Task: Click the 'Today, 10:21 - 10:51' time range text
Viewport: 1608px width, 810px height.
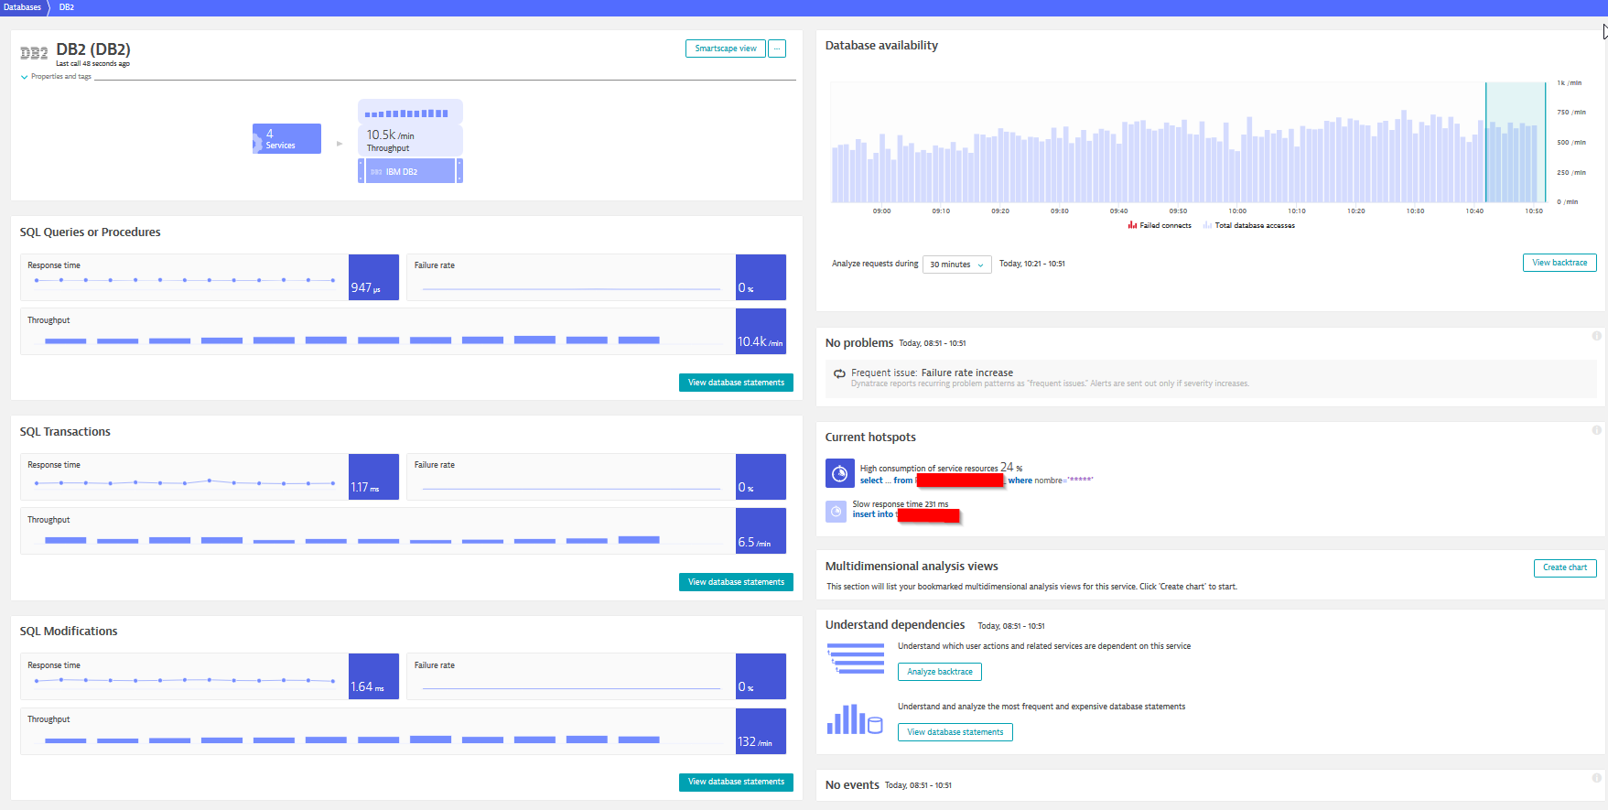Action: click(1031, 264)
